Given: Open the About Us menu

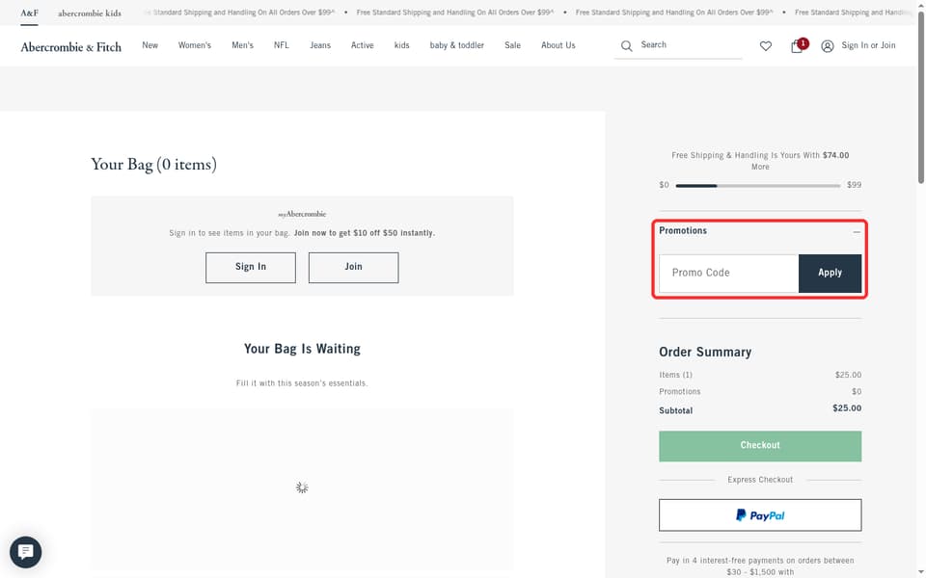Looking at the screenshot, I should [x=558, y=45].
